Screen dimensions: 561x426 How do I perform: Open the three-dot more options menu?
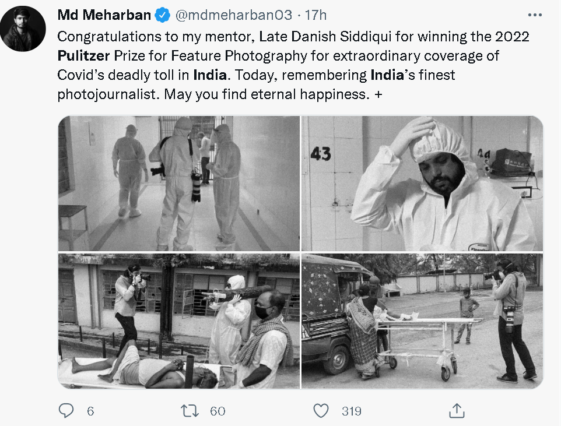(534, 15)
